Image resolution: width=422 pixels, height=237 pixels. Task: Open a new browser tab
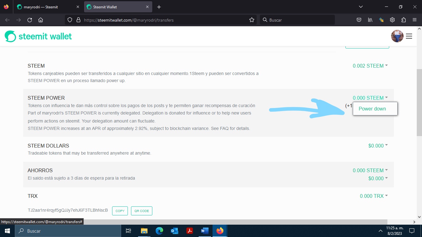pos(159,7)
